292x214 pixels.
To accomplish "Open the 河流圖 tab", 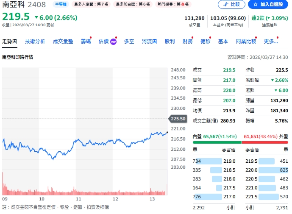I will click(x=149, y=42).
